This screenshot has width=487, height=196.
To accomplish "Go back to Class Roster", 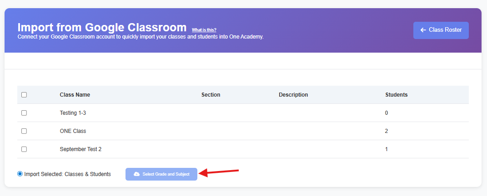I will coord(441,30).
